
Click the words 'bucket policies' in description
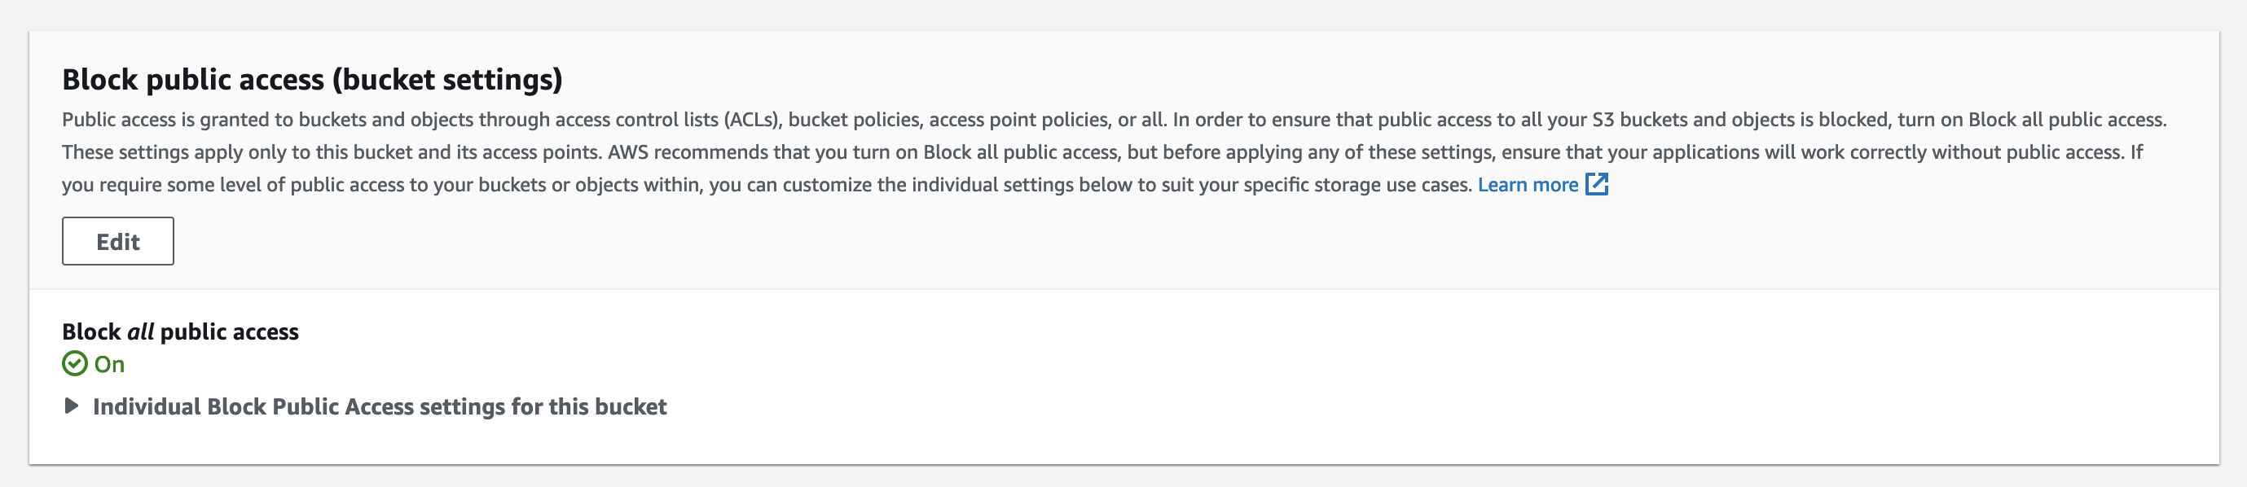coord(854,121)
